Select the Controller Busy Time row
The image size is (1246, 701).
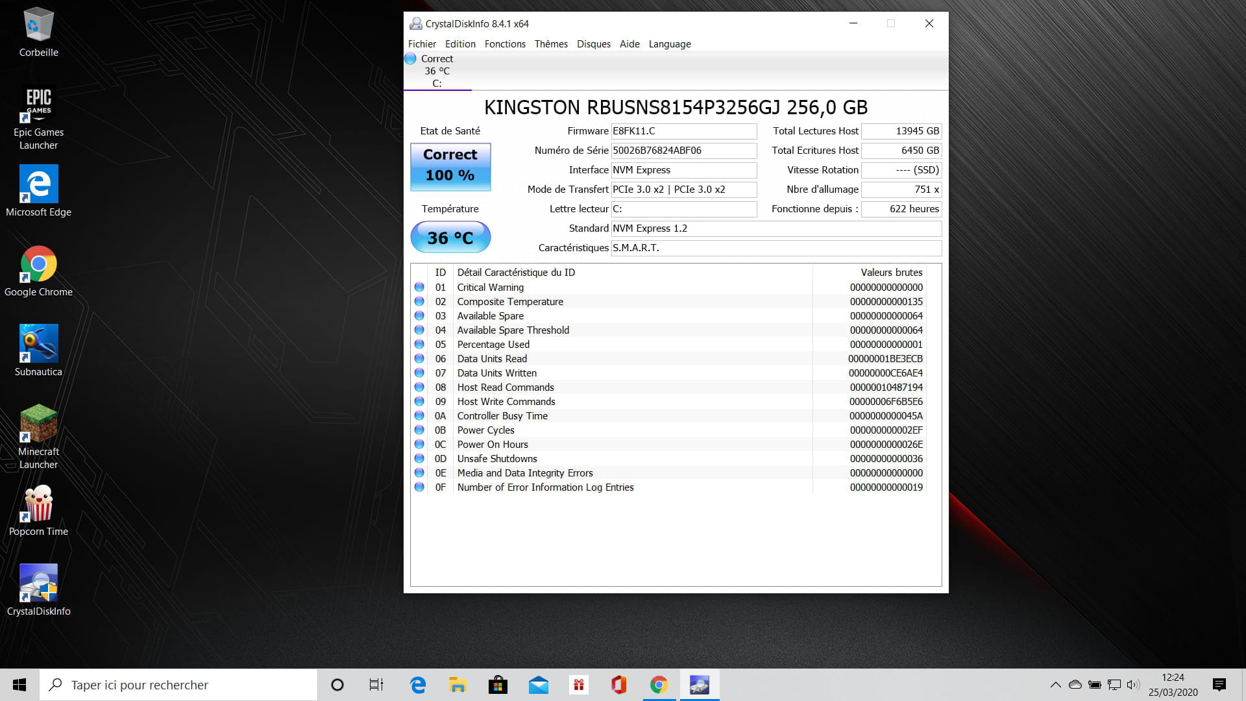point(669,416)
